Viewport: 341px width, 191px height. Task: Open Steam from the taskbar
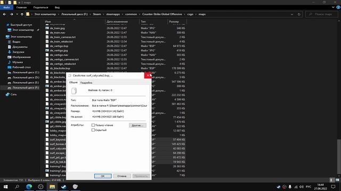64,187
